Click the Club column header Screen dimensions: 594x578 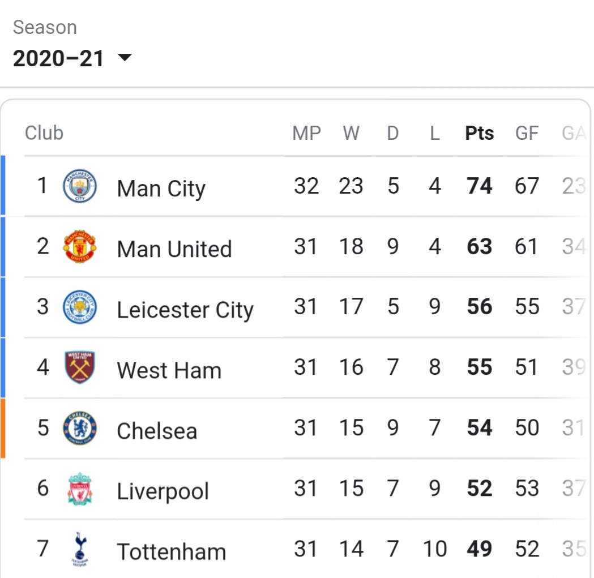(44, 133)
